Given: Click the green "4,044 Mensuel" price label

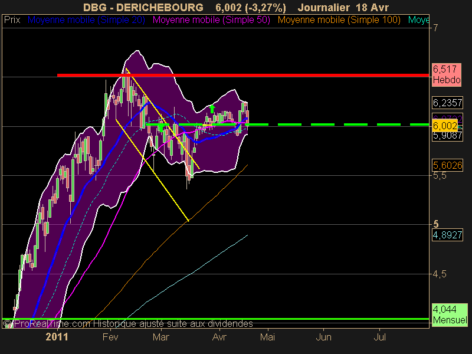Looking at the screenshot, I should tap(450, 314).
